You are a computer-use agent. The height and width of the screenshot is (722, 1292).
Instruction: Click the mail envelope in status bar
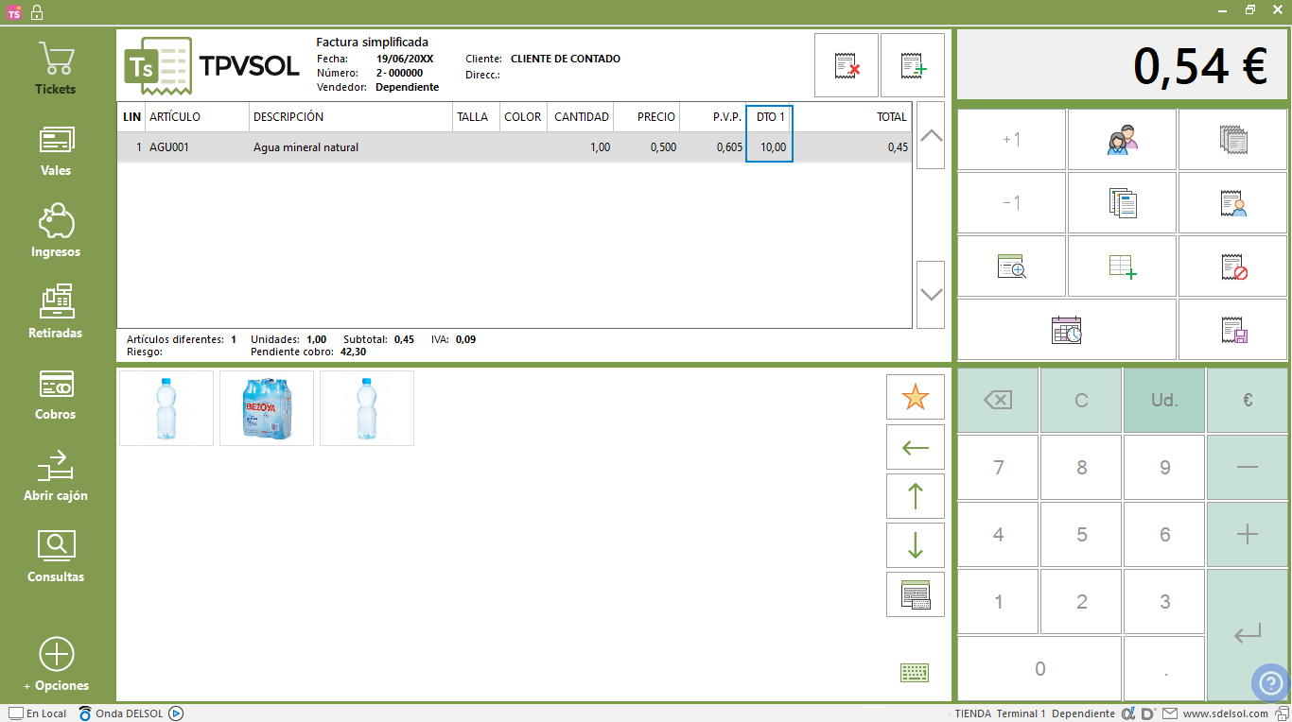1170,713
